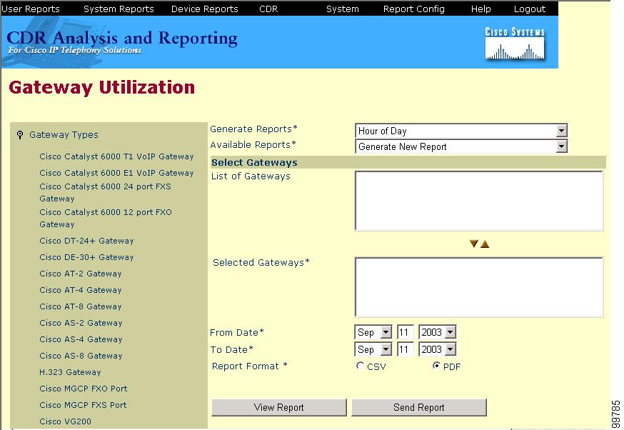624x430 pixels.
Task: Open the System menu
Action: (x=343, y=9)
